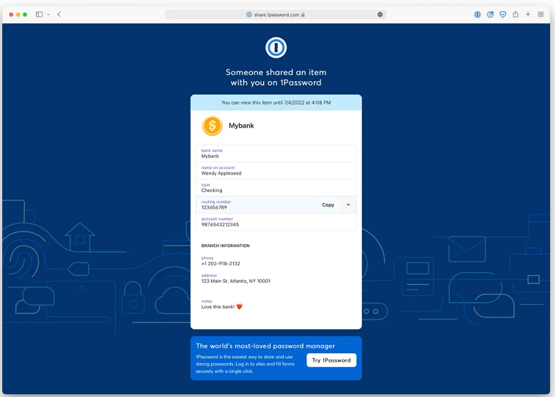Expand the sidebar options chevron
Viewport: 555px width, 397px height.
point(48,15)
